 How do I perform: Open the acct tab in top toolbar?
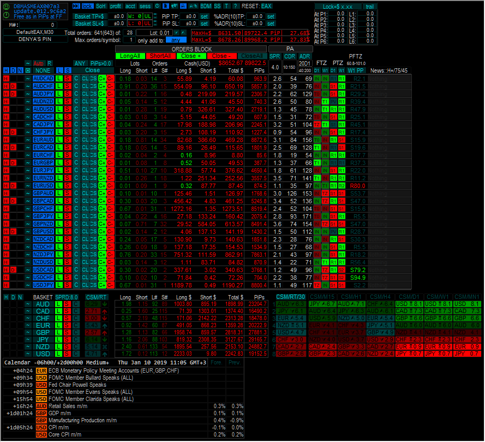click(130, 6)
